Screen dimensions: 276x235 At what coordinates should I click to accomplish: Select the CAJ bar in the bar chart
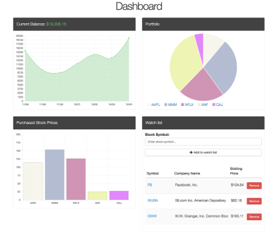click(119, 195)
